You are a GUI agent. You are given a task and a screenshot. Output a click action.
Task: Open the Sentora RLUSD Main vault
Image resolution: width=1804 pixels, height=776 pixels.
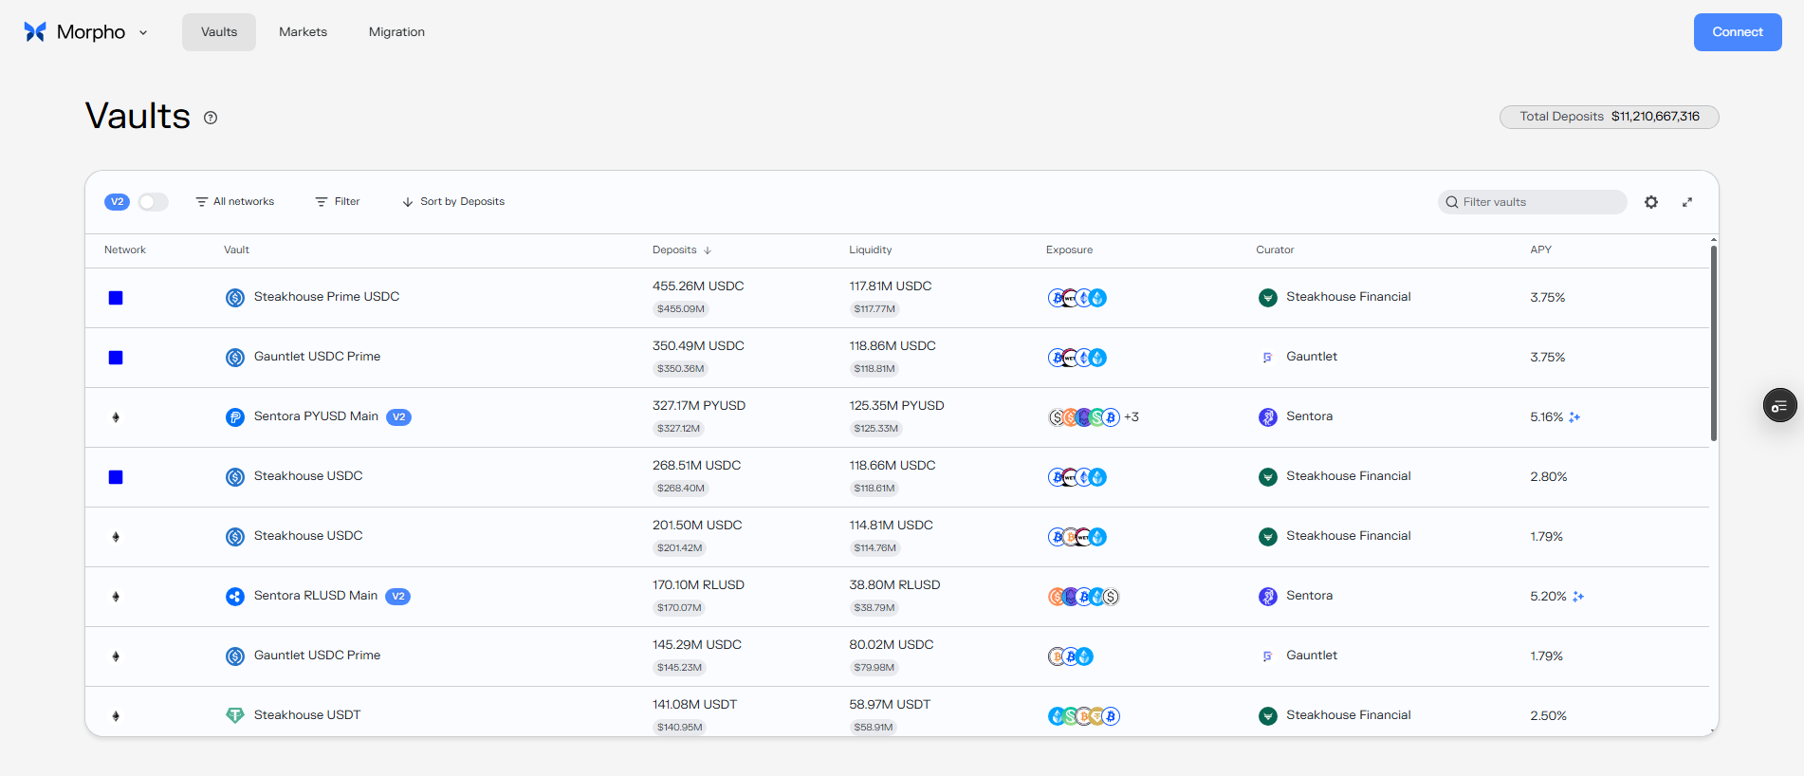[x=316, y=596]
